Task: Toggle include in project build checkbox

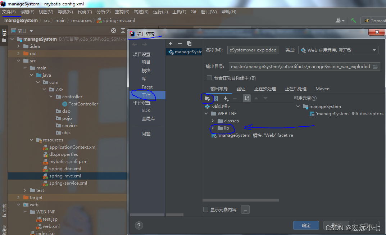Action: (x=209, y=78)
